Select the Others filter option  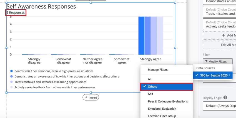167,87
